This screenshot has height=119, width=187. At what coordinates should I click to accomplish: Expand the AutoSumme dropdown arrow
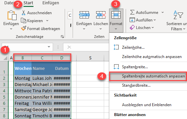[162, 12]
